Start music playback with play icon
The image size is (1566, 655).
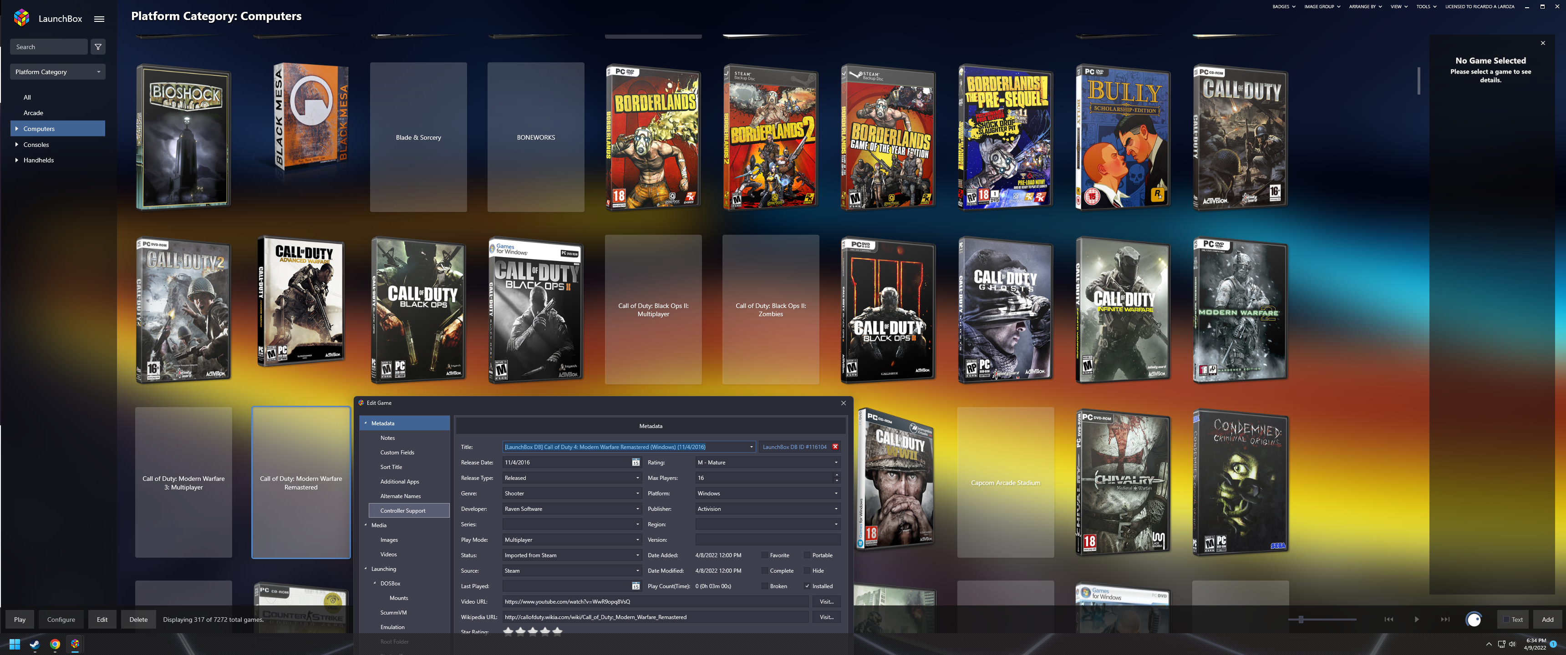click(x=1416, y=620)
